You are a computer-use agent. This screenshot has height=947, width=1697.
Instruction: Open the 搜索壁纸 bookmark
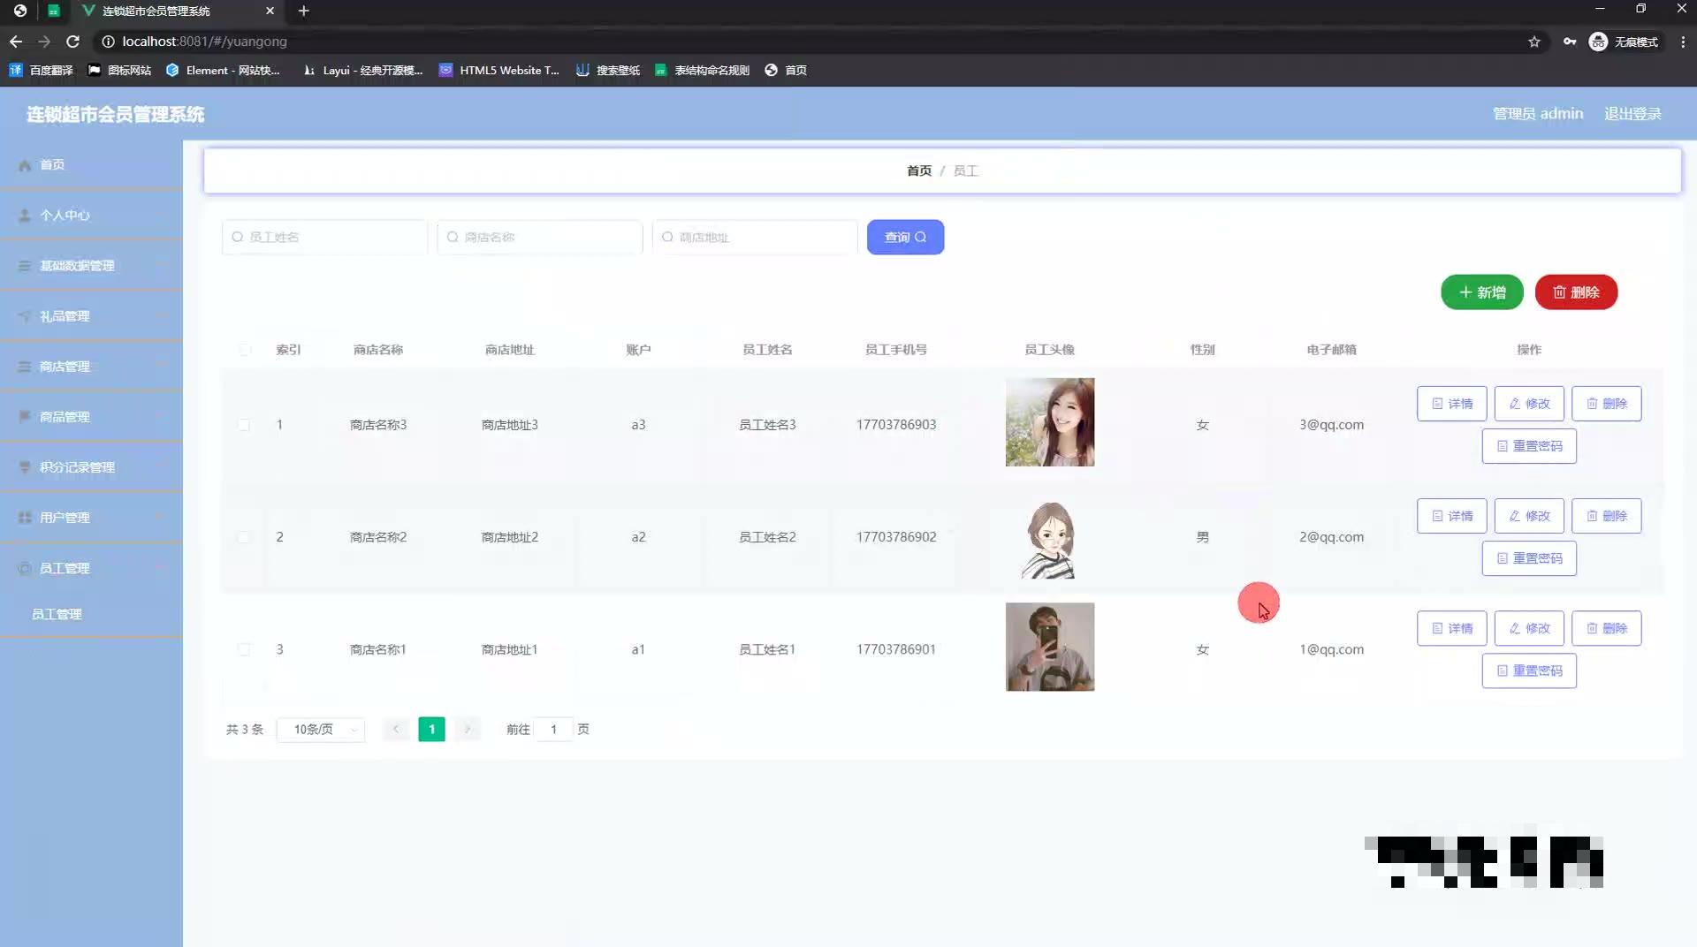(x=608, y=71)
